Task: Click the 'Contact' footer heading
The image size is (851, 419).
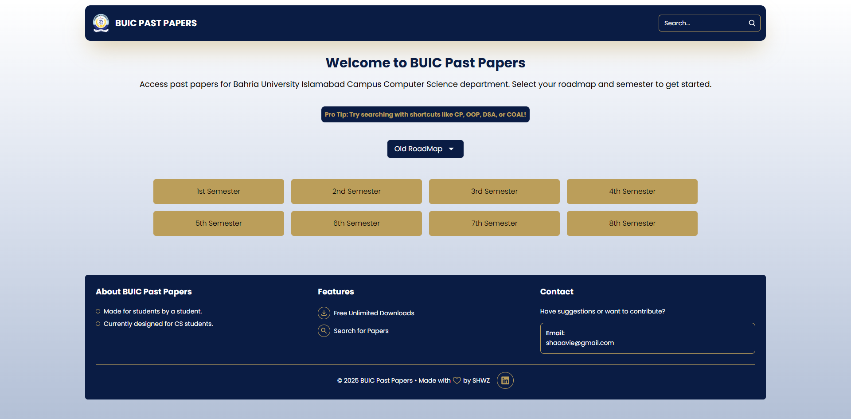Action: pos(557,292)
